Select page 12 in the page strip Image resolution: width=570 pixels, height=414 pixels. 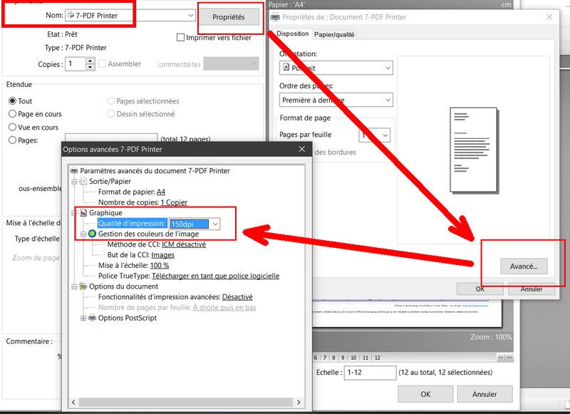pyautogui.click(x=378, y=358)
